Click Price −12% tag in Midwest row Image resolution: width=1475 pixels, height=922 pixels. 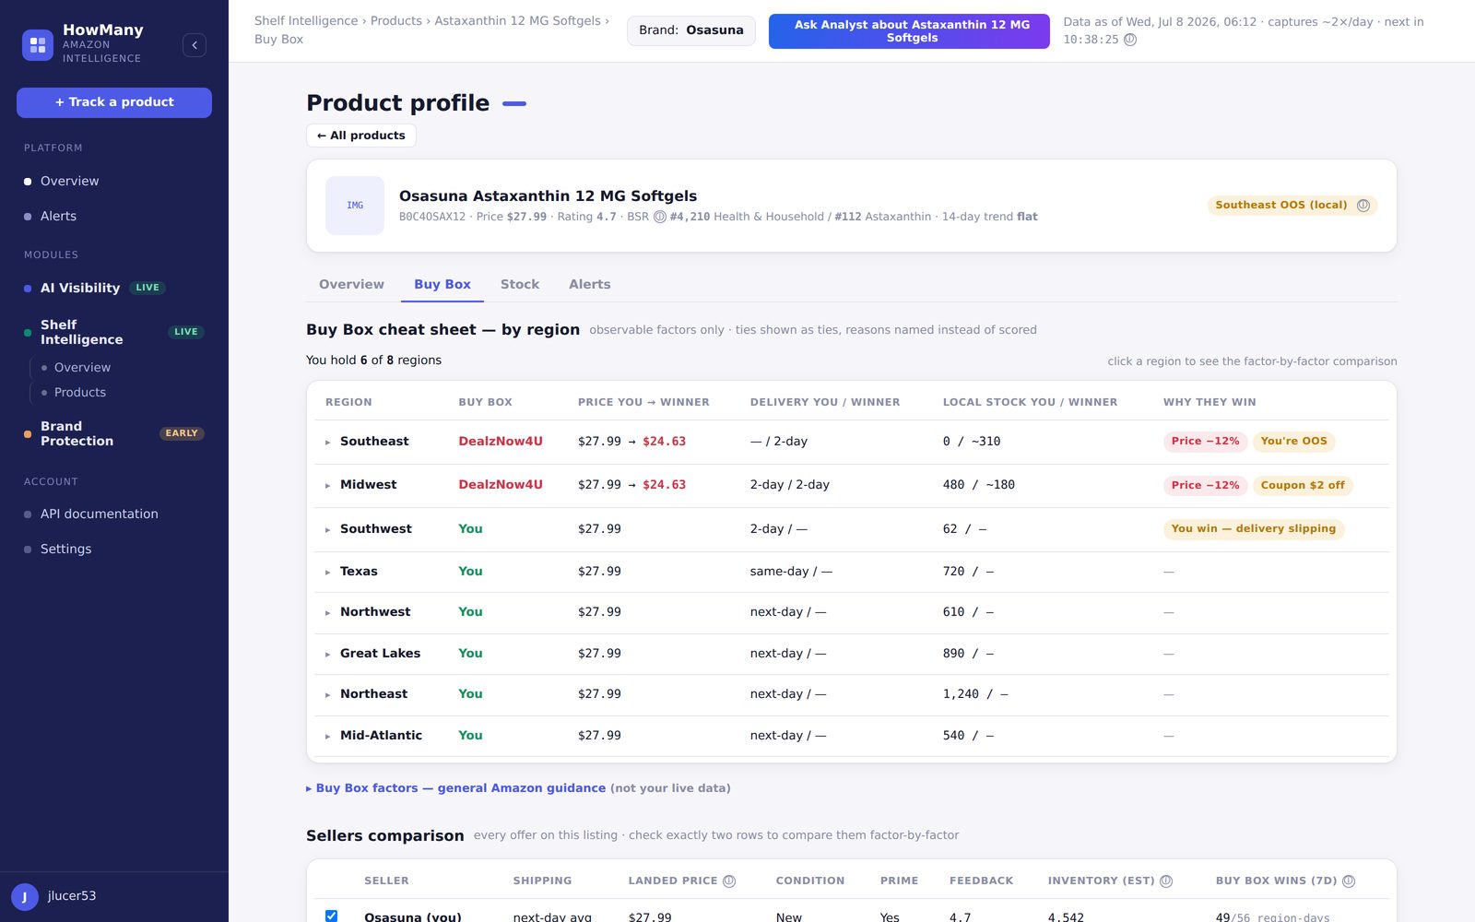pyautogui.click(x=1205, y=486)
